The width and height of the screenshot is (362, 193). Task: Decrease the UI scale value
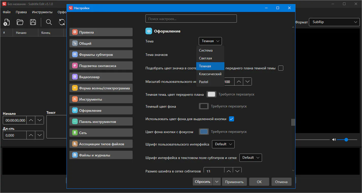pos(247,82)
